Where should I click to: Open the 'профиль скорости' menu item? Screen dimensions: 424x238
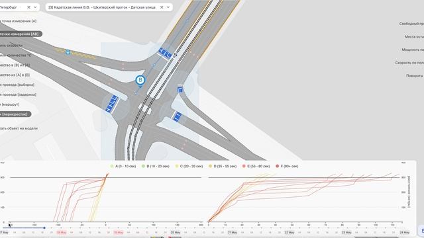pyautogui.click(x=11, y=46)
